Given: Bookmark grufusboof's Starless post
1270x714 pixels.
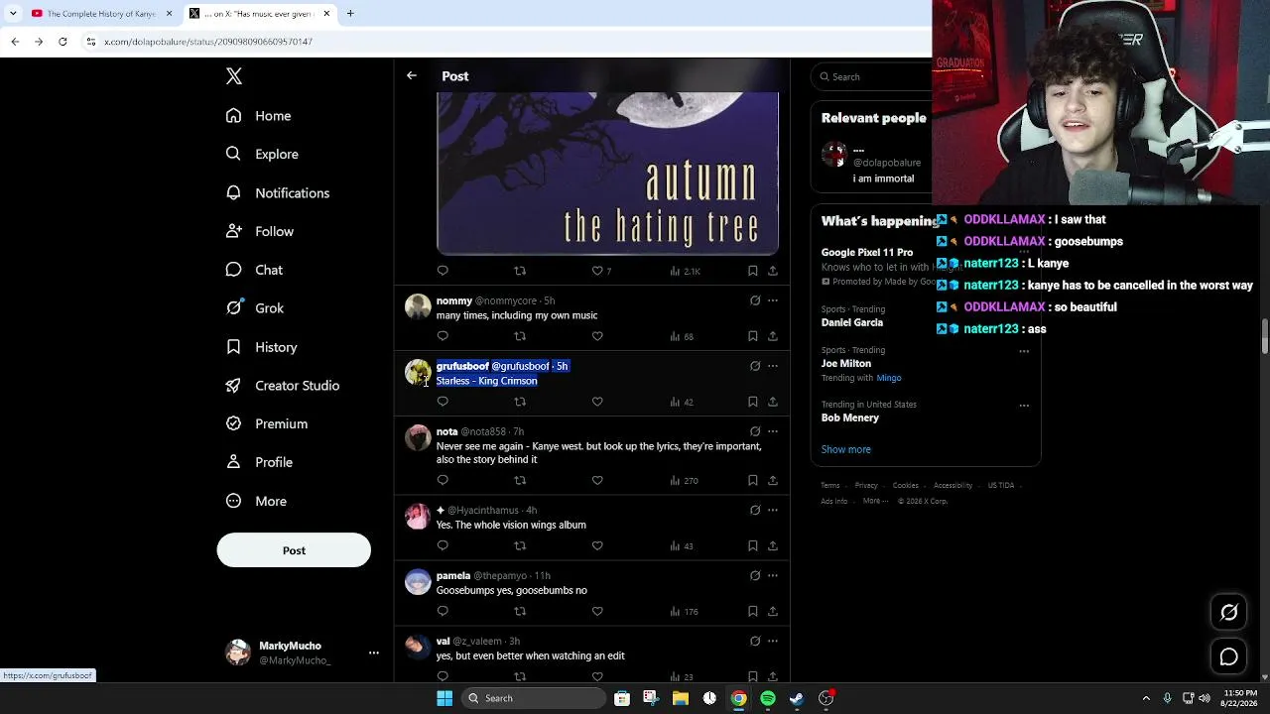Looking at the screenshot, I should coord(753,402).
